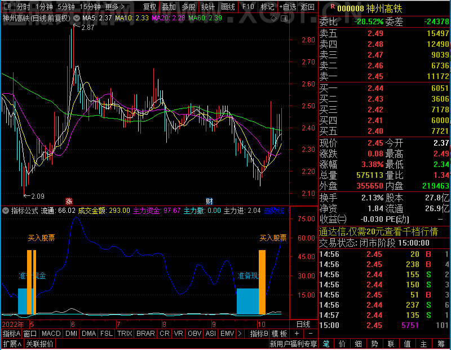
Task: Toggle the side panel icon on the chart header
Action: (284, 19)
